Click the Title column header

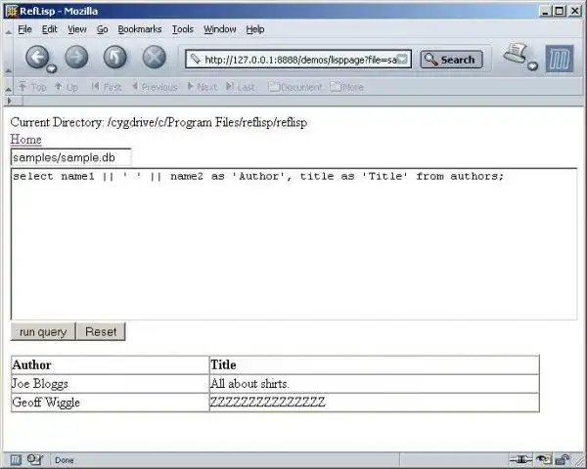(375, 365)
